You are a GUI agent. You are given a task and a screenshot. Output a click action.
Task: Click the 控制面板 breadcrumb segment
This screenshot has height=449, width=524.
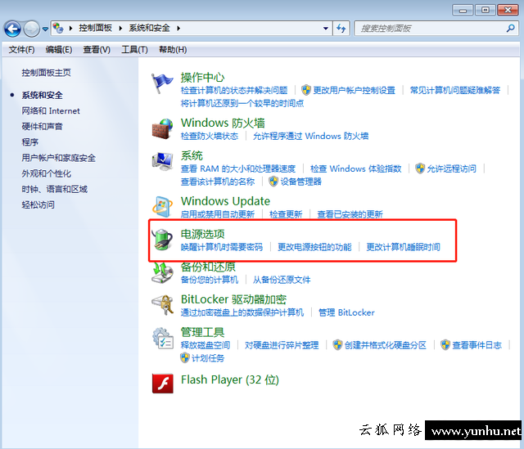point(95,28)
